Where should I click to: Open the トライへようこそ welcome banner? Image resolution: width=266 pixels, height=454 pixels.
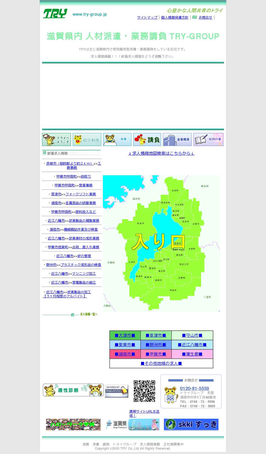click(x=56, y=139)
